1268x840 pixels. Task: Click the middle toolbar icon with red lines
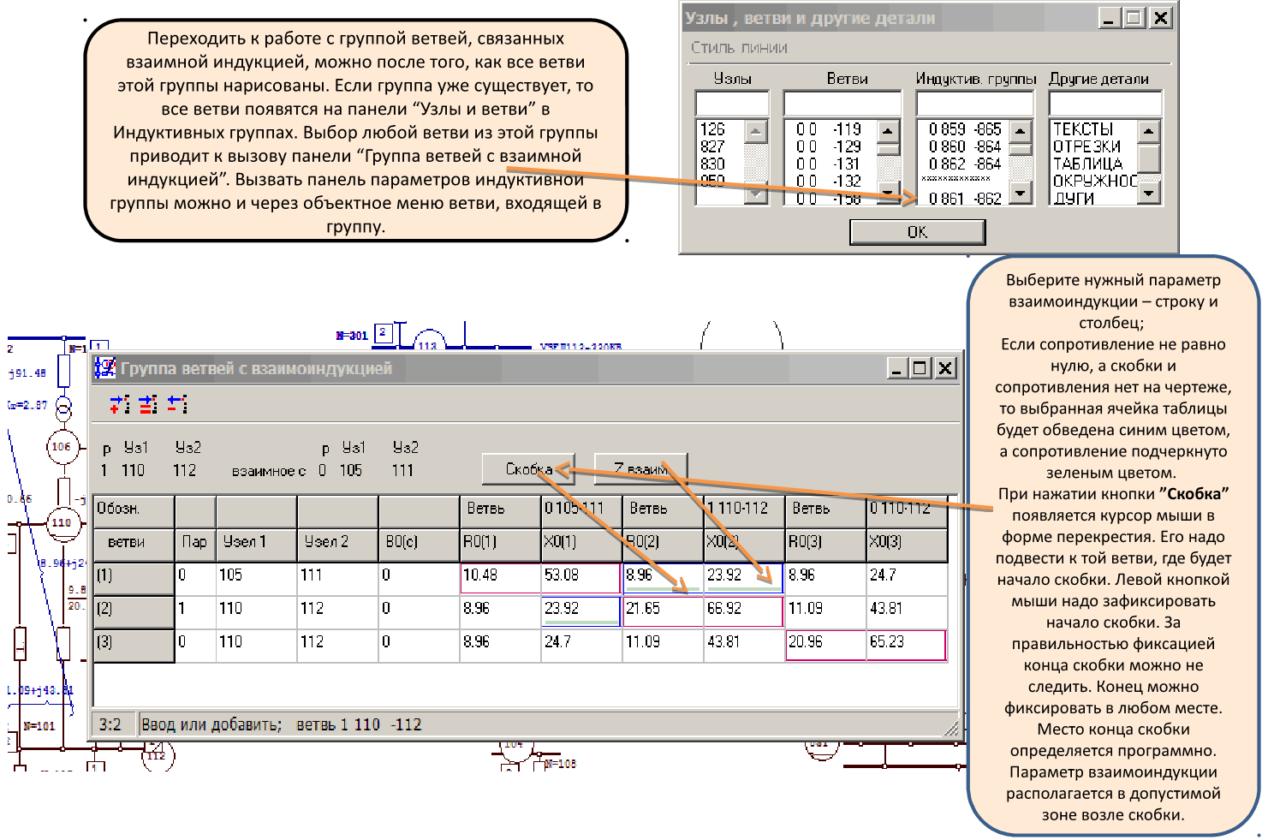click(x=148, y=404)
